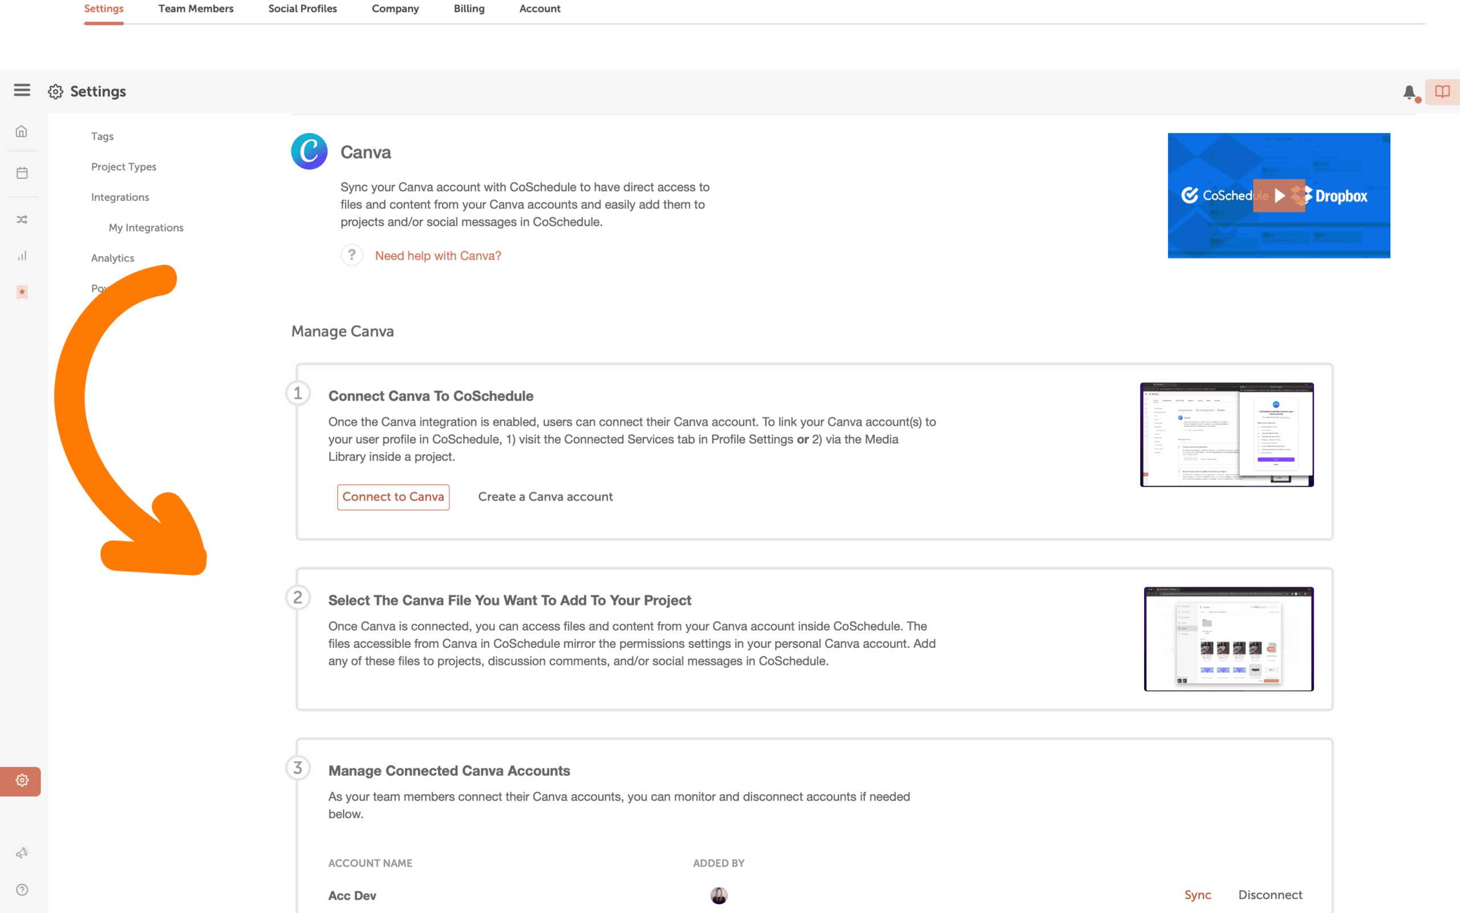Click Disconnect for the Acc Dev account
The width and height of the screenshot is (1460, 913).
(1270, 895)
